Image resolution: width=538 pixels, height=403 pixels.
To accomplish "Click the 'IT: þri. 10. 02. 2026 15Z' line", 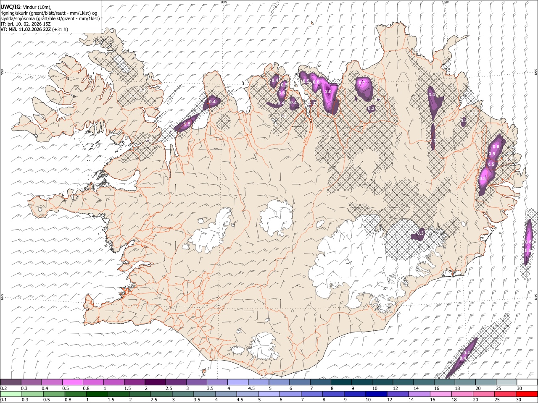I will (26, 24).
